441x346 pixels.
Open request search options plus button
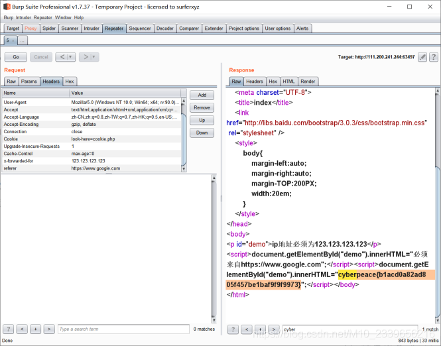(x=35, y=329)
